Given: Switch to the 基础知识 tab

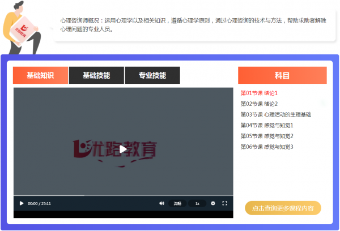Looking at the screenshot, I should tap(40, 75).
